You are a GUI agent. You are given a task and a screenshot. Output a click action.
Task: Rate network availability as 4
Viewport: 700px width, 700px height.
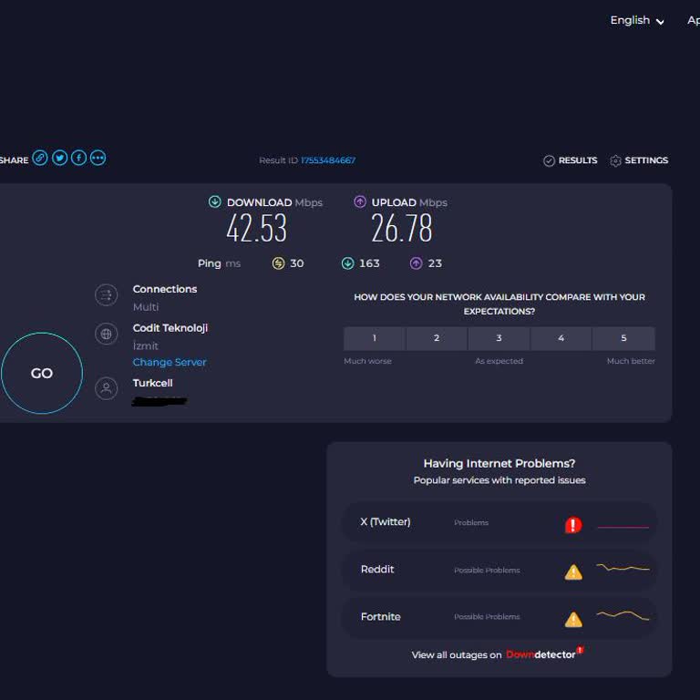coord(561,338)
